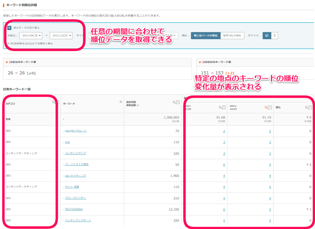315x229 pixels.
Task: Sort the キーワード column
Action: (121, 102)
